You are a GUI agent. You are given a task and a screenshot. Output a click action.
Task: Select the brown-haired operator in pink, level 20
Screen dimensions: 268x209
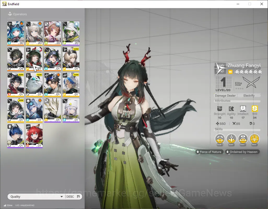(x=53, y=33)
